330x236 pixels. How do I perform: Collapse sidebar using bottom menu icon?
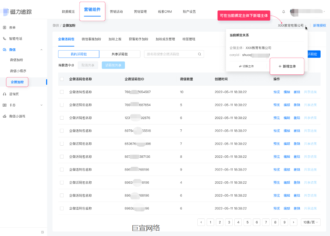42,232
